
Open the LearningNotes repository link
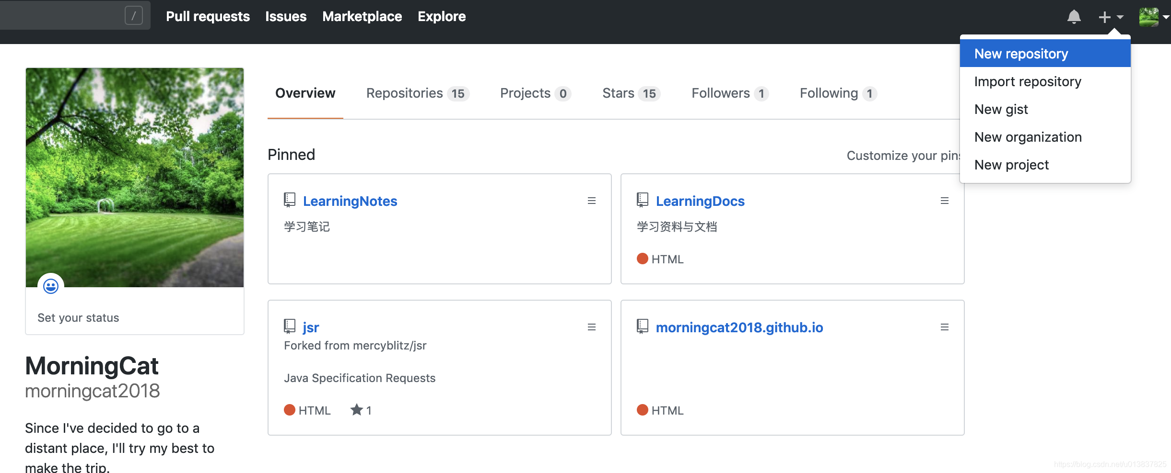click(350, 201)
